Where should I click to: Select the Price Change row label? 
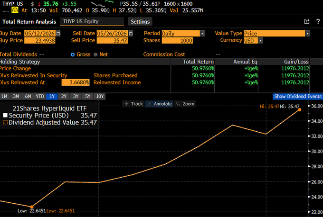(15, 68)
